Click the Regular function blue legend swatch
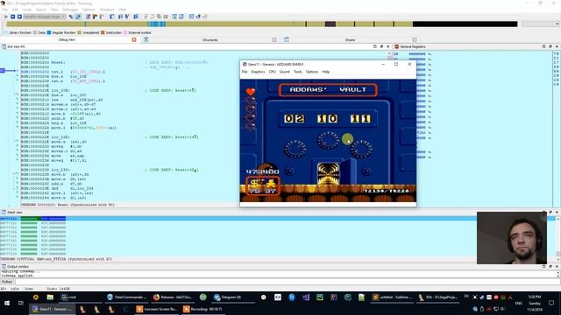The height and width of the screenshot is (315, 561). 49,32
